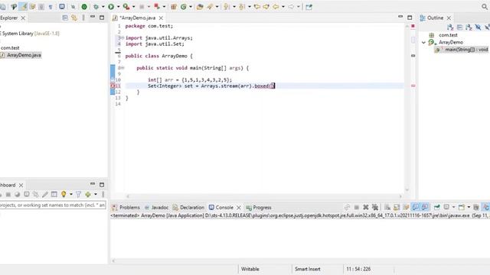Close the ArrayDemo.java editor tab
The image size is (490, 275).
(161, 18)
